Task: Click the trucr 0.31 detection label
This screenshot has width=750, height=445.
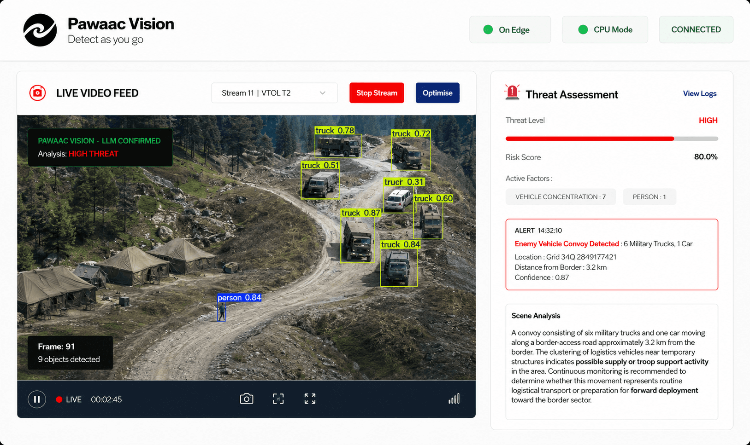Action: pyautogui.click(x=404, y=182)
